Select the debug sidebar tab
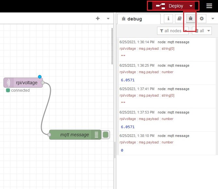 click(x=139, y=19)
